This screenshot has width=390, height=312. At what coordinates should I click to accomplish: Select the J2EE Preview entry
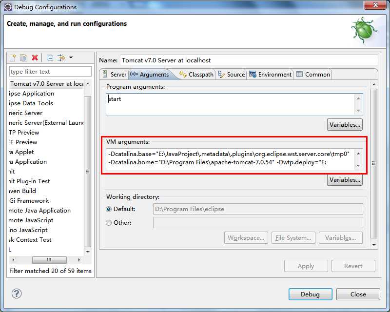(23, 142)
